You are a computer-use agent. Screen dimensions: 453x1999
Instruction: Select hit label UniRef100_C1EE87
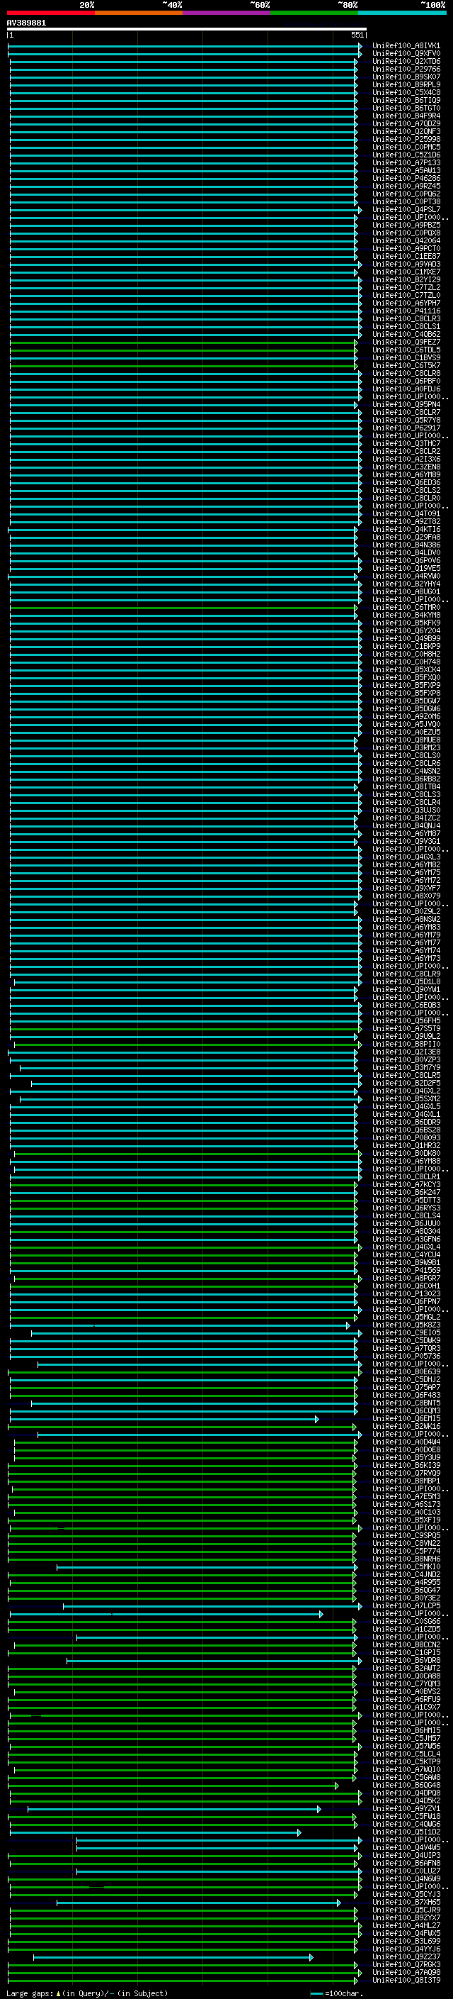pos(406,257)
